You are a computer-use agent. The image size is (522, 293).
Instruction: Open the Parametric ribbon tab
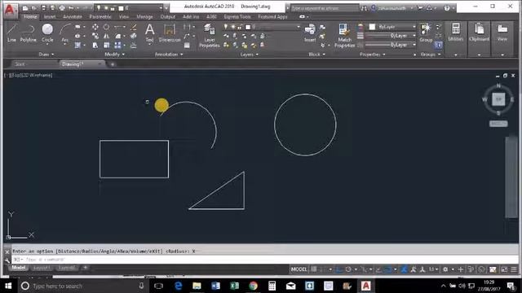pos(100,16)
